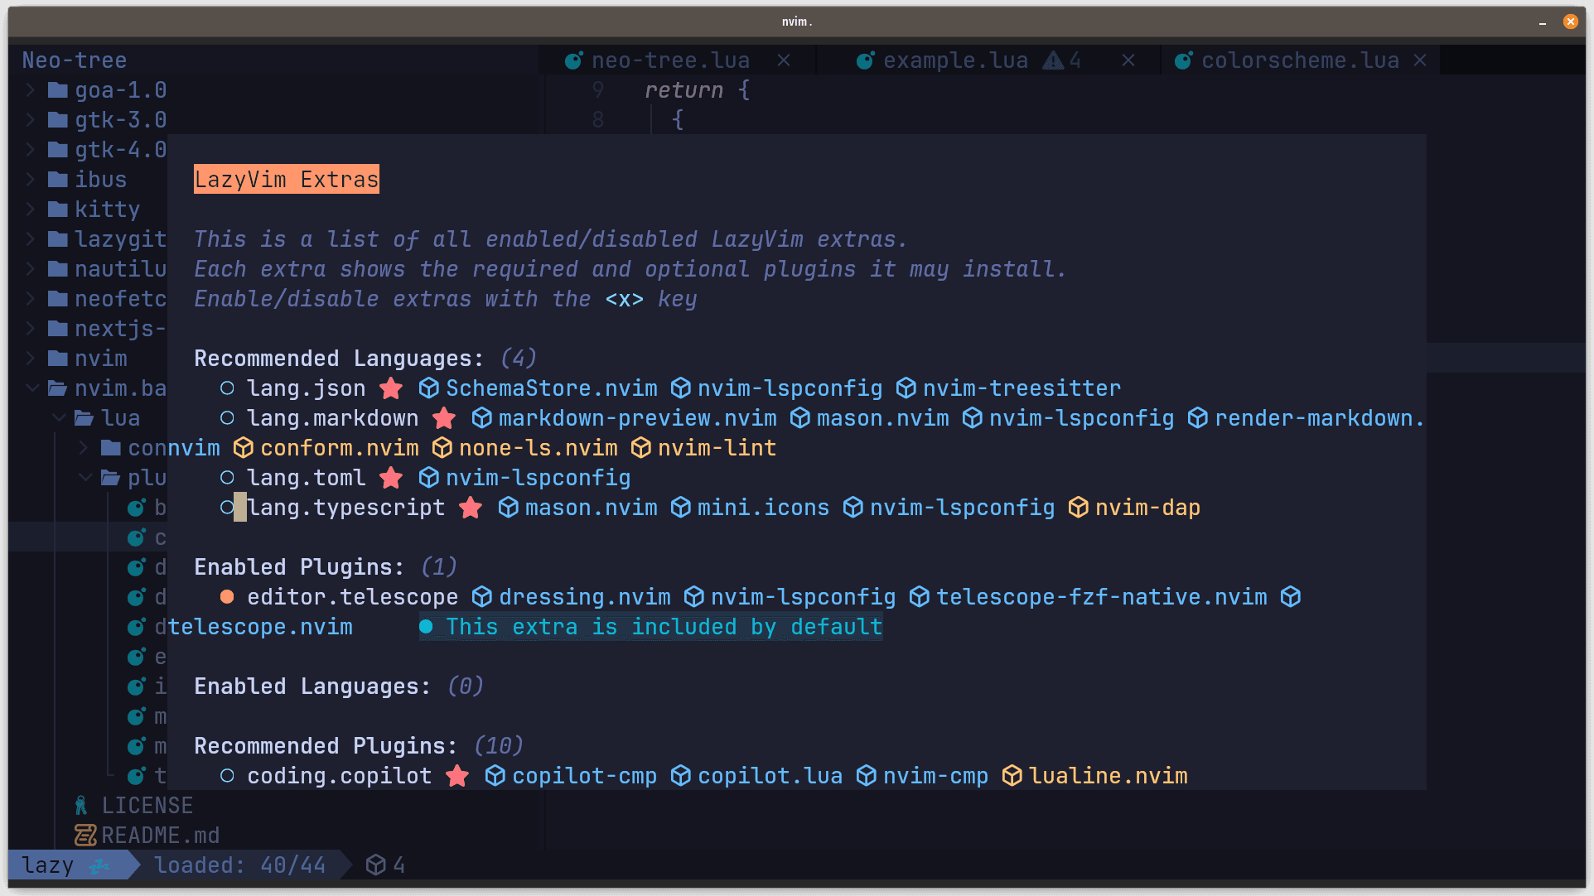Open the README.md file in tree
Image resolution: width=1594 pixels, height=896 pixels.
pyautogui.click(x=161, y=836)
